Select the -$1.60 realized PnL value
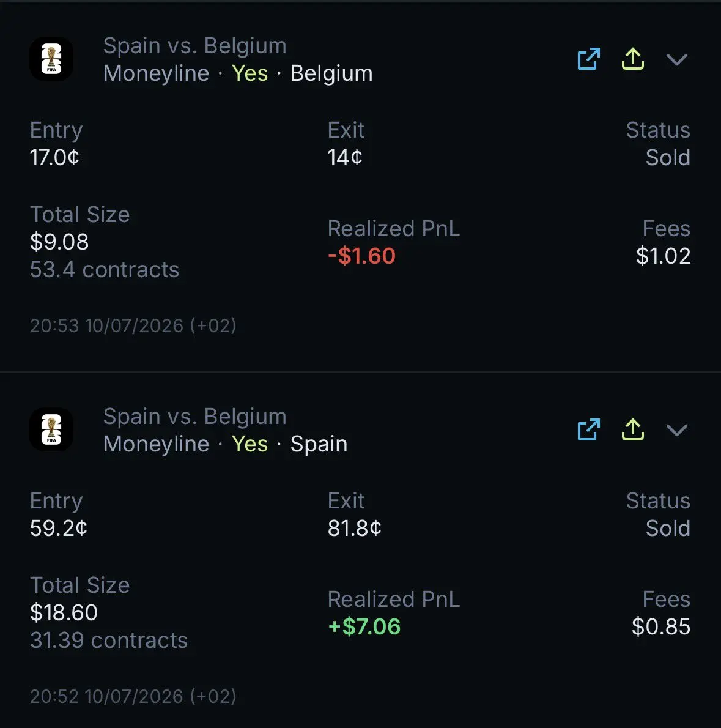This screenshot has width=721, height=728. coord(361,256)
